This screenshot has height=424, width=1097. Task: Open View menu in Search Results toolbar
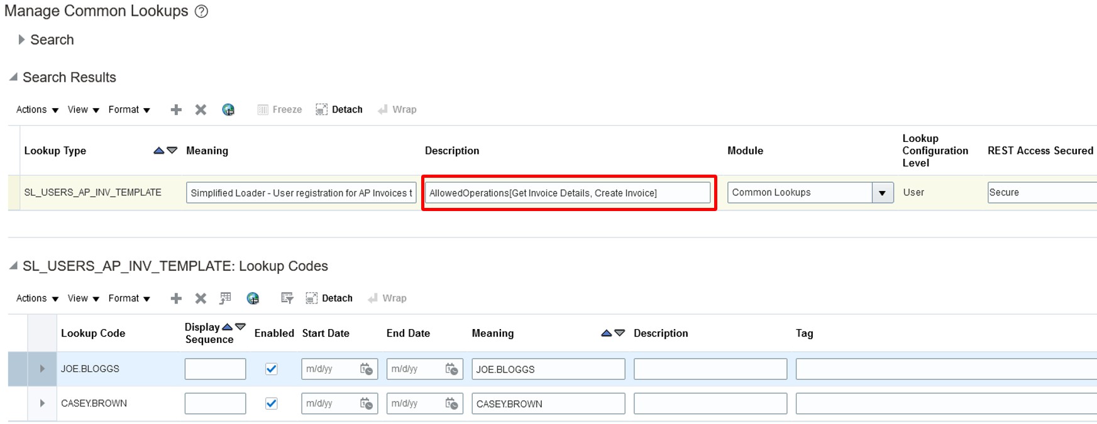coord(83,109)
